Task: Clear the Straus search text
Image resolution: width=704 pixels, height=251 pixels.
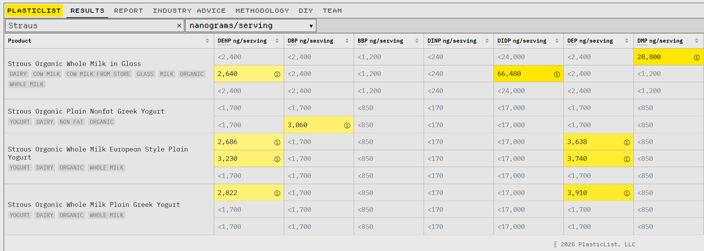Action: tap(180, 26)
